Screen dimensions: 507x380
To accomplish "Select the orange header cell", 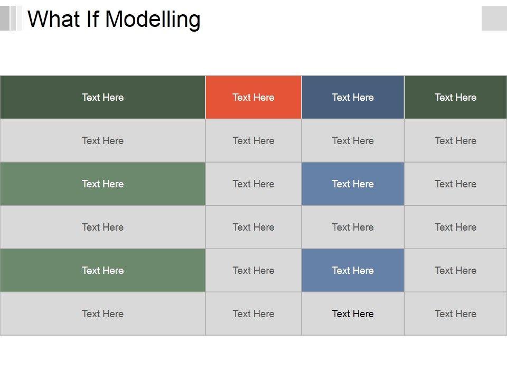I will point(253,97).
